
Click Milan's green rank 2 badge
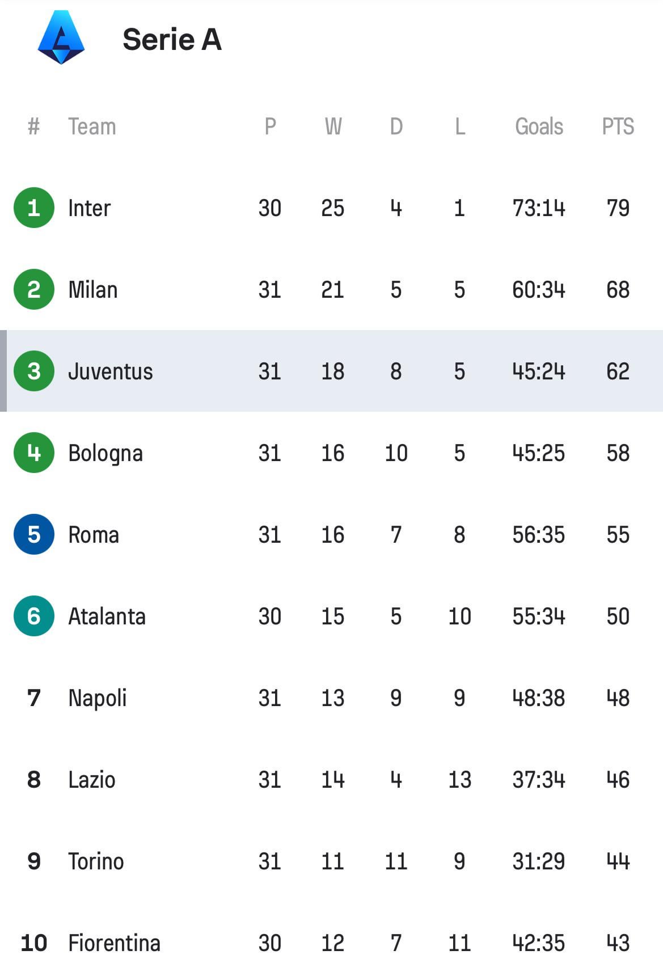34,289
